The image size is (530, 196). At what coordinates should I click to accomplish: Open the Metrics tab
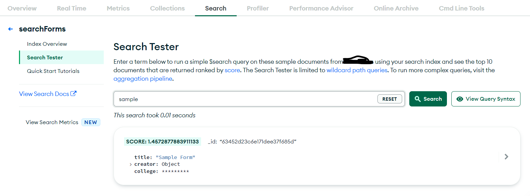(x=118, y=8)
